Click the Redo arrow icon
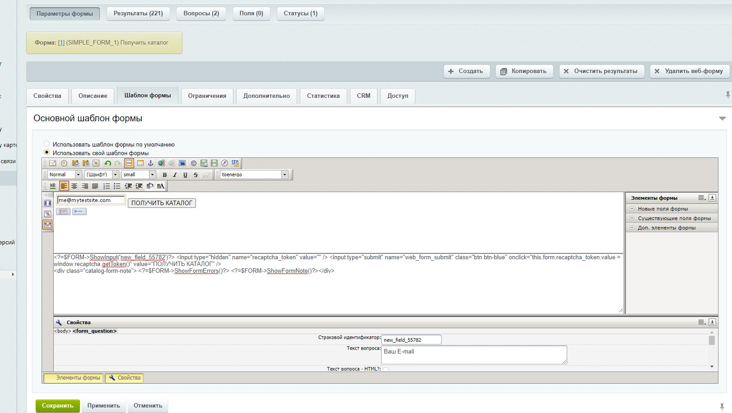This screenshot has width=732, height=413. pyautogui.click(x=117, y=163)
